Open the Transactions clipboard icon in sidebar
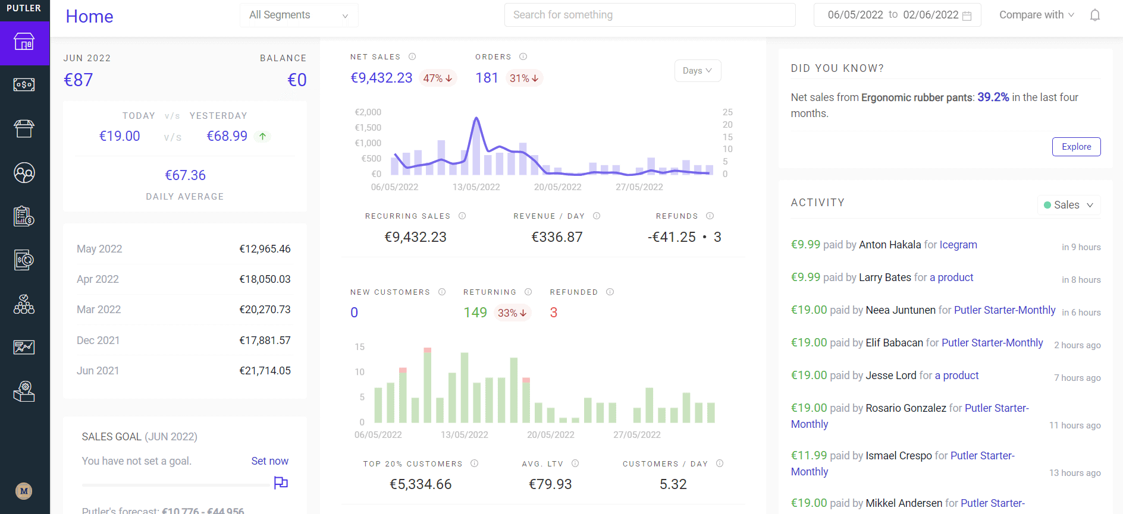Screen dimensions: 1123x514 24,216
